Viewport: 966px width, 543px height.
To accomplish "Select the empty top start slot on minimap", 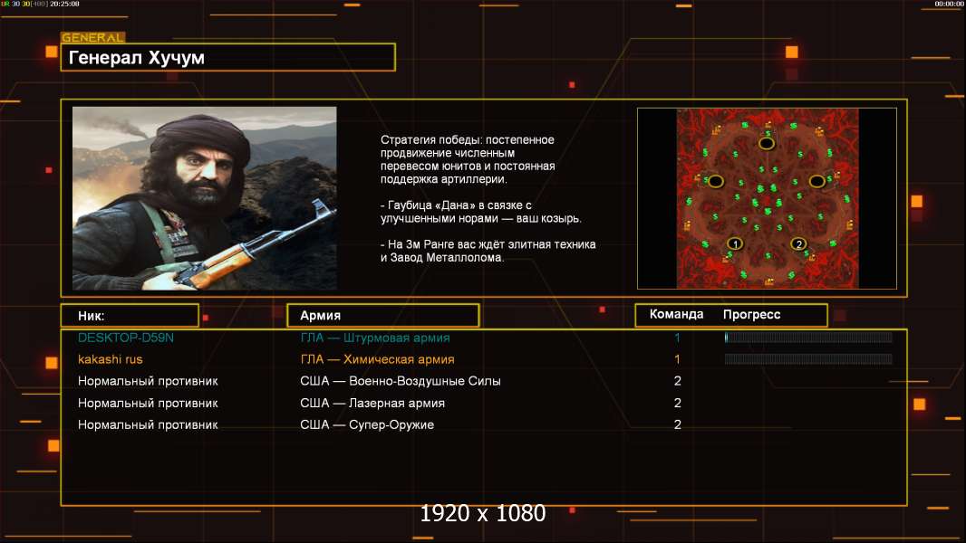I will [767, 143].
